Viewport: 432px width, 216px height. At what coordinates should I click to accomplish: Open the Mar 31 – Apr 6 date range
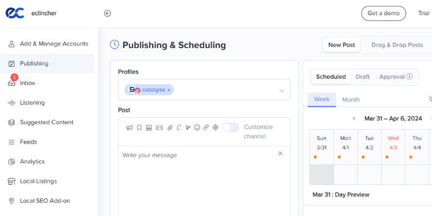[x=392, y=118]
